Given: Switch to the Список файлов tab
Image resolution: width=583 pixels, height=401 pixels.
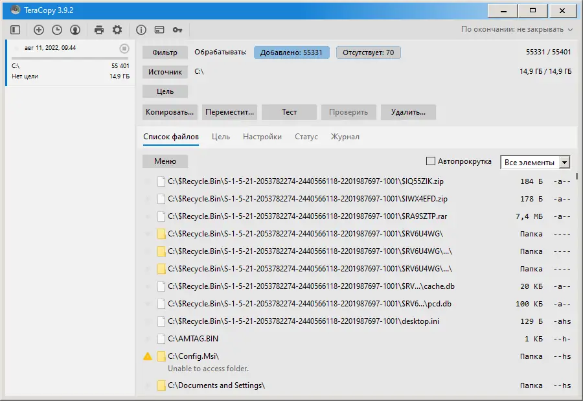Looking at the screenshot, I should (x=171, y=137).
